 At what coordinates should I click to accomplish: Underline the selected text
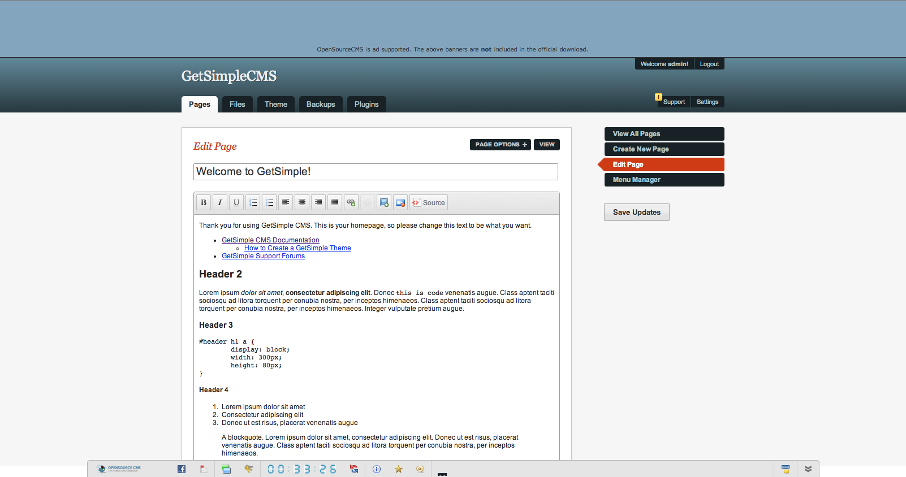tap(236, 202)
